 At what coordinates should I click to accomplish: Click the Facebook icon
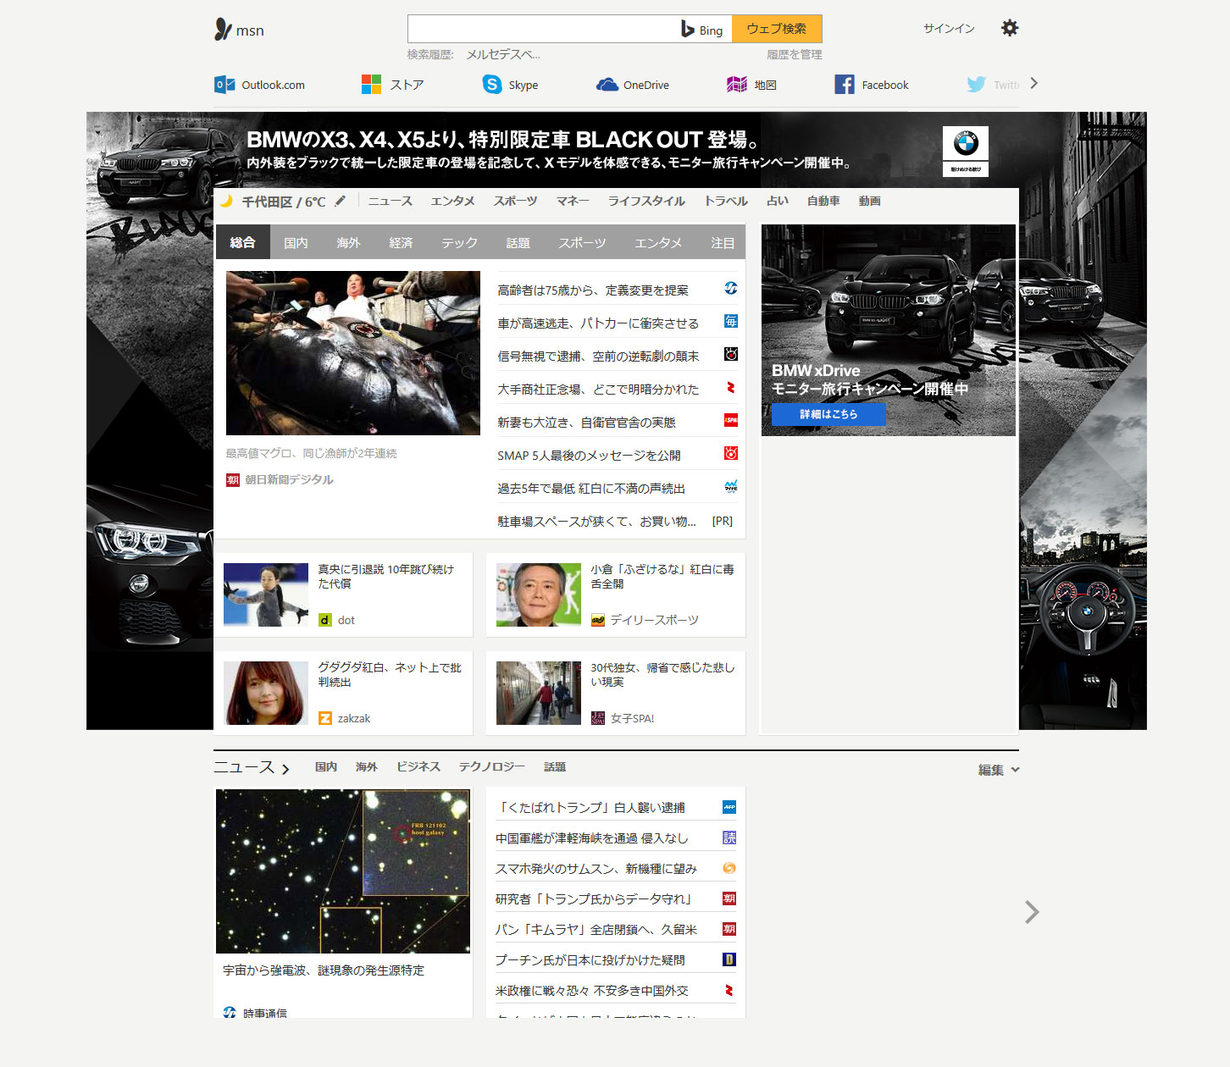845,85
